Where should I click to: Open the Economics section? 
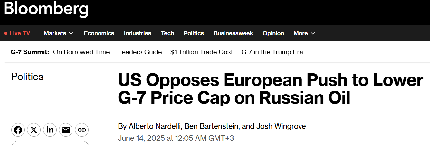[x=99, y=33]
